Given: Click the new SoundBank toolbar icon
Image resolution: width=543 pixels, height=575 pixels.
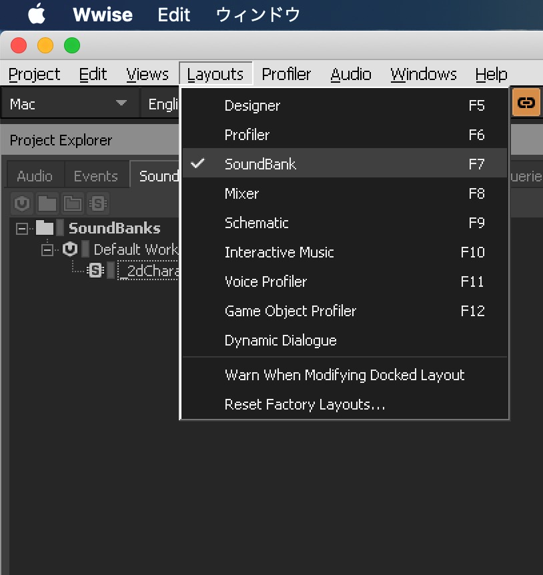Looking at the screenshot, I should [98, 203].
